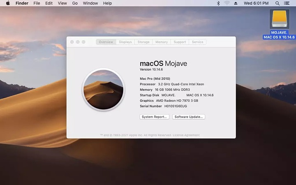This screenshot has height=185, width=296.
Task: Open the Memory tab
Action: point(161,42)
